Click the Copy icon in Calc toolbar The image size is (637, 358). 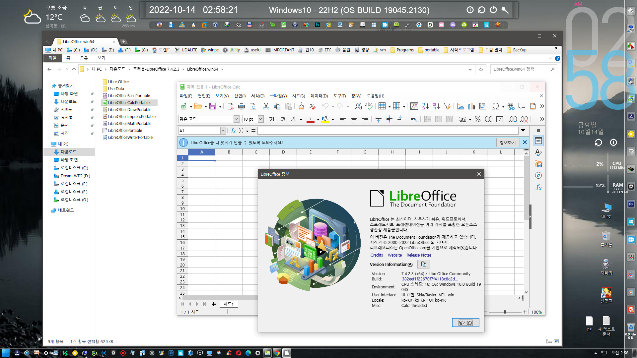coord(277,106)
